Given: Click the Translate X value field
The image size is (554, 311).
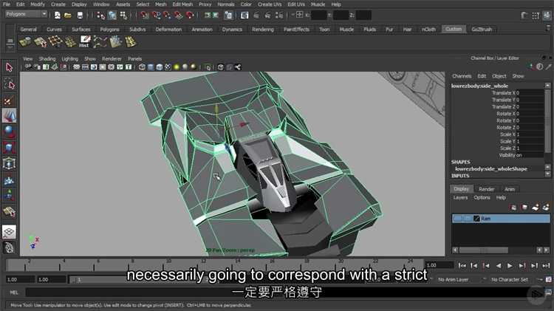Looking at the screenshot, I should click(x=530, y=93).
